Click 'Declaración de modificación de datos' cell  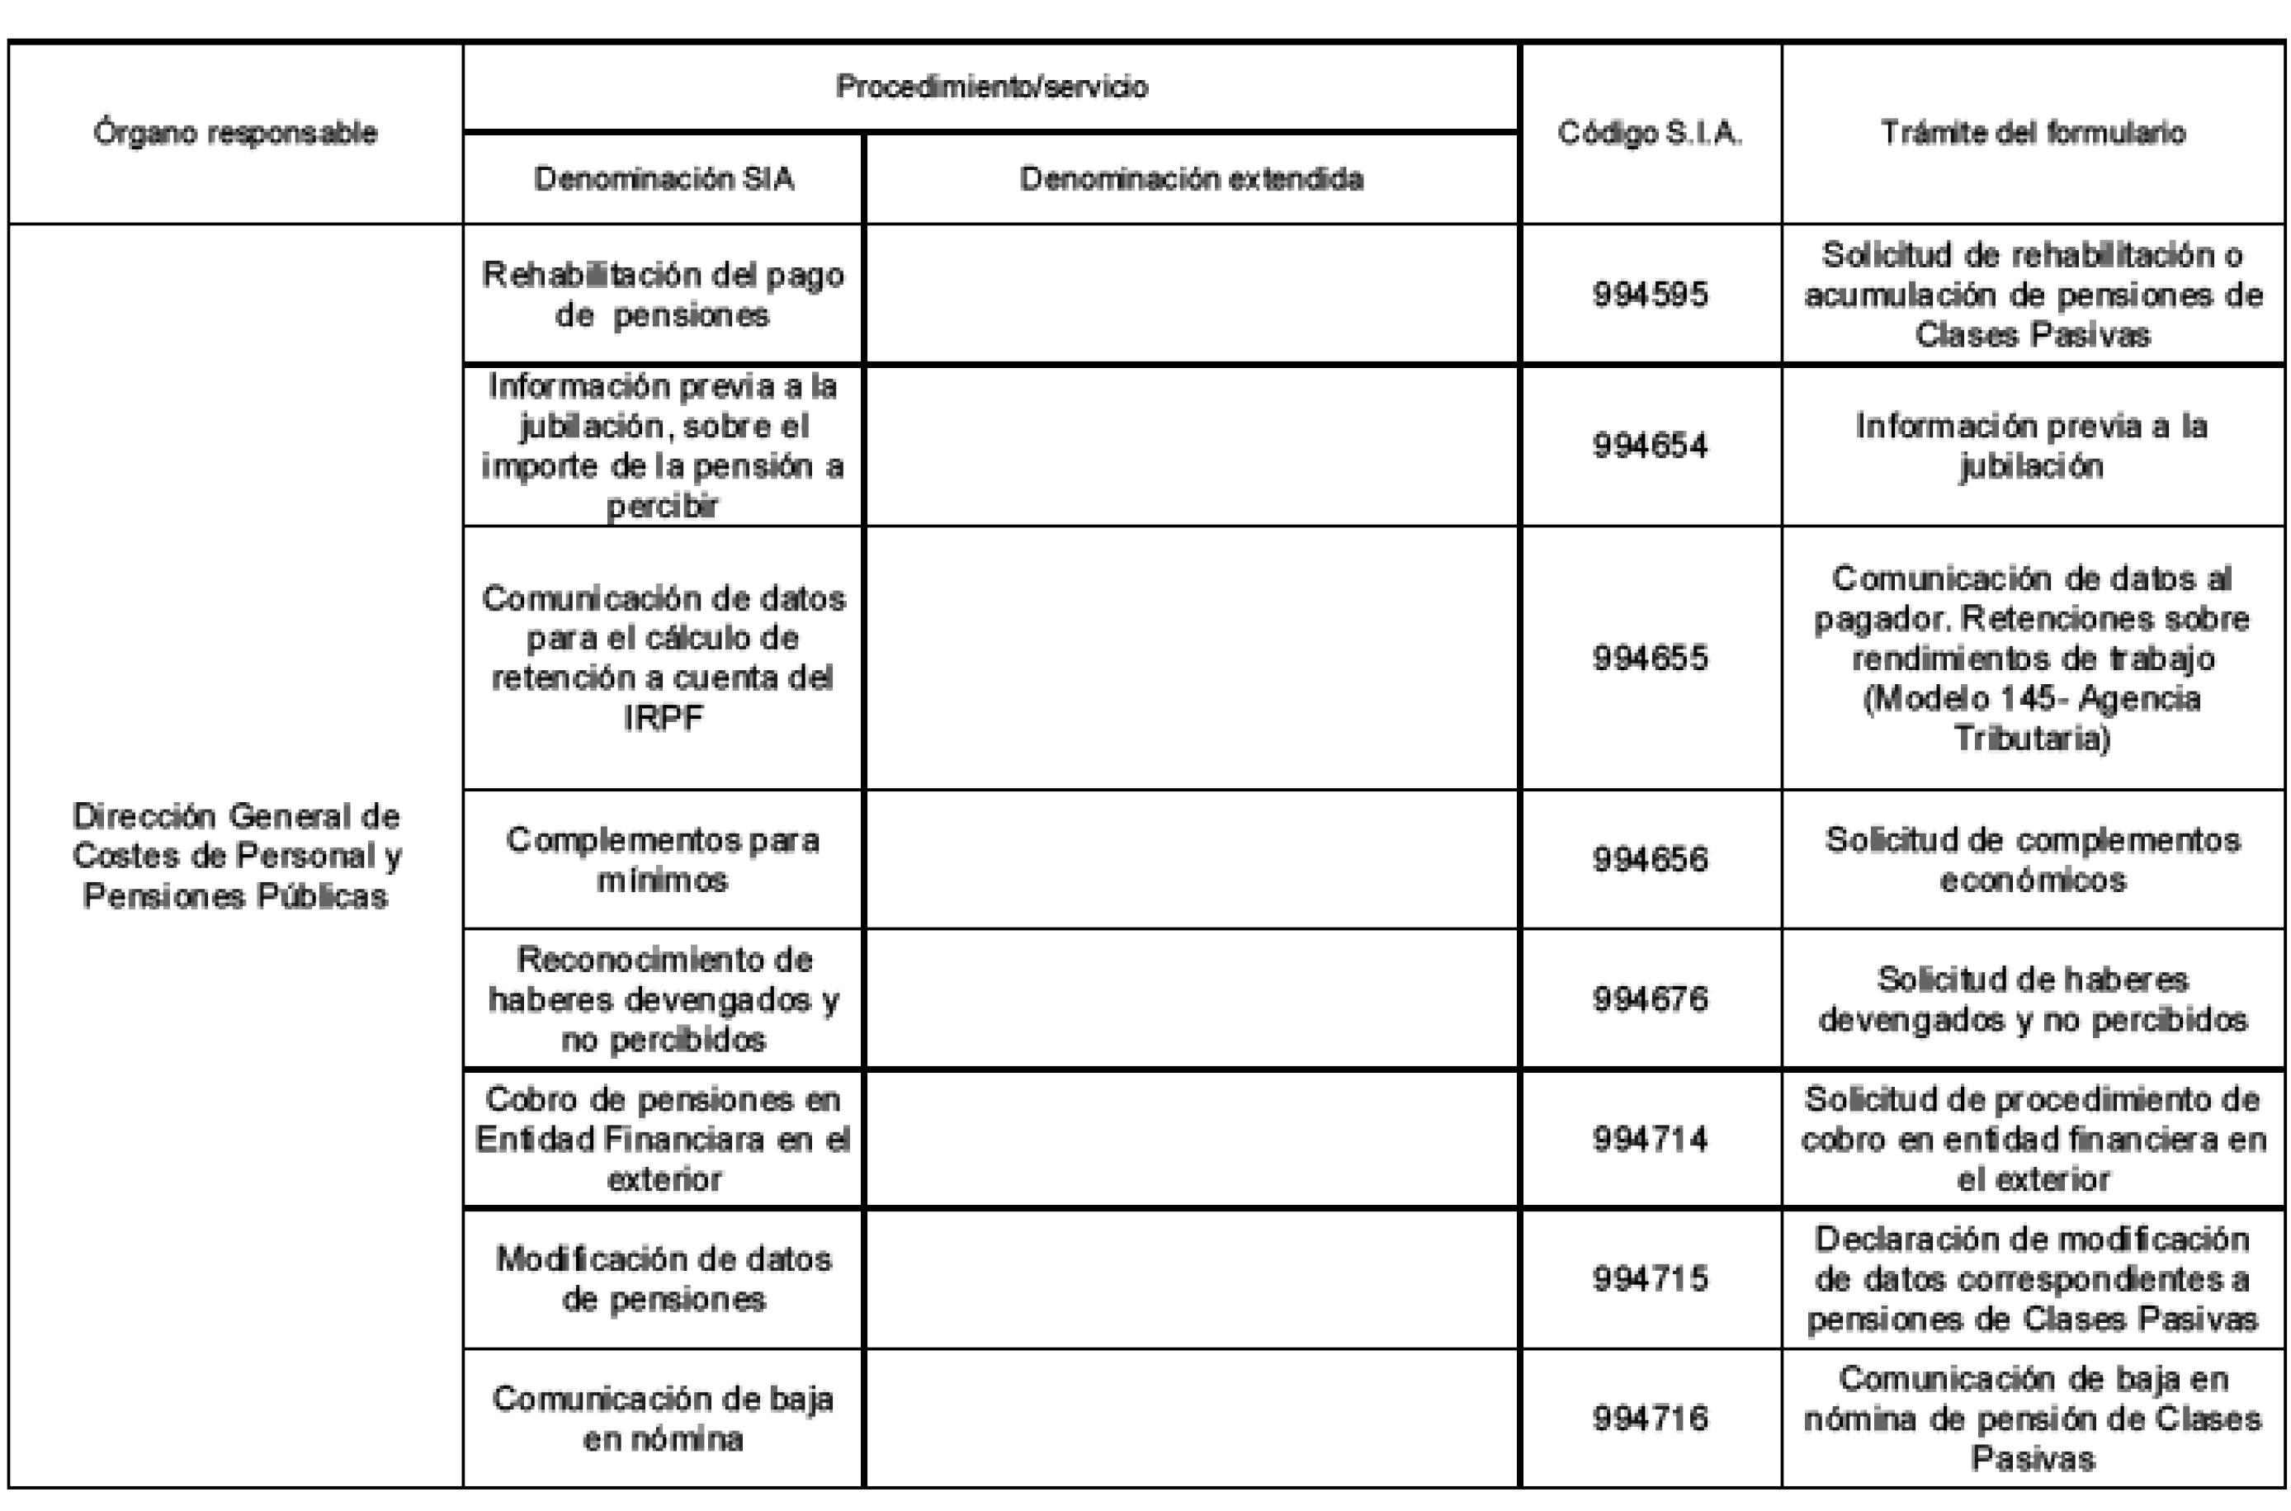click(x=2033, y=1280)
